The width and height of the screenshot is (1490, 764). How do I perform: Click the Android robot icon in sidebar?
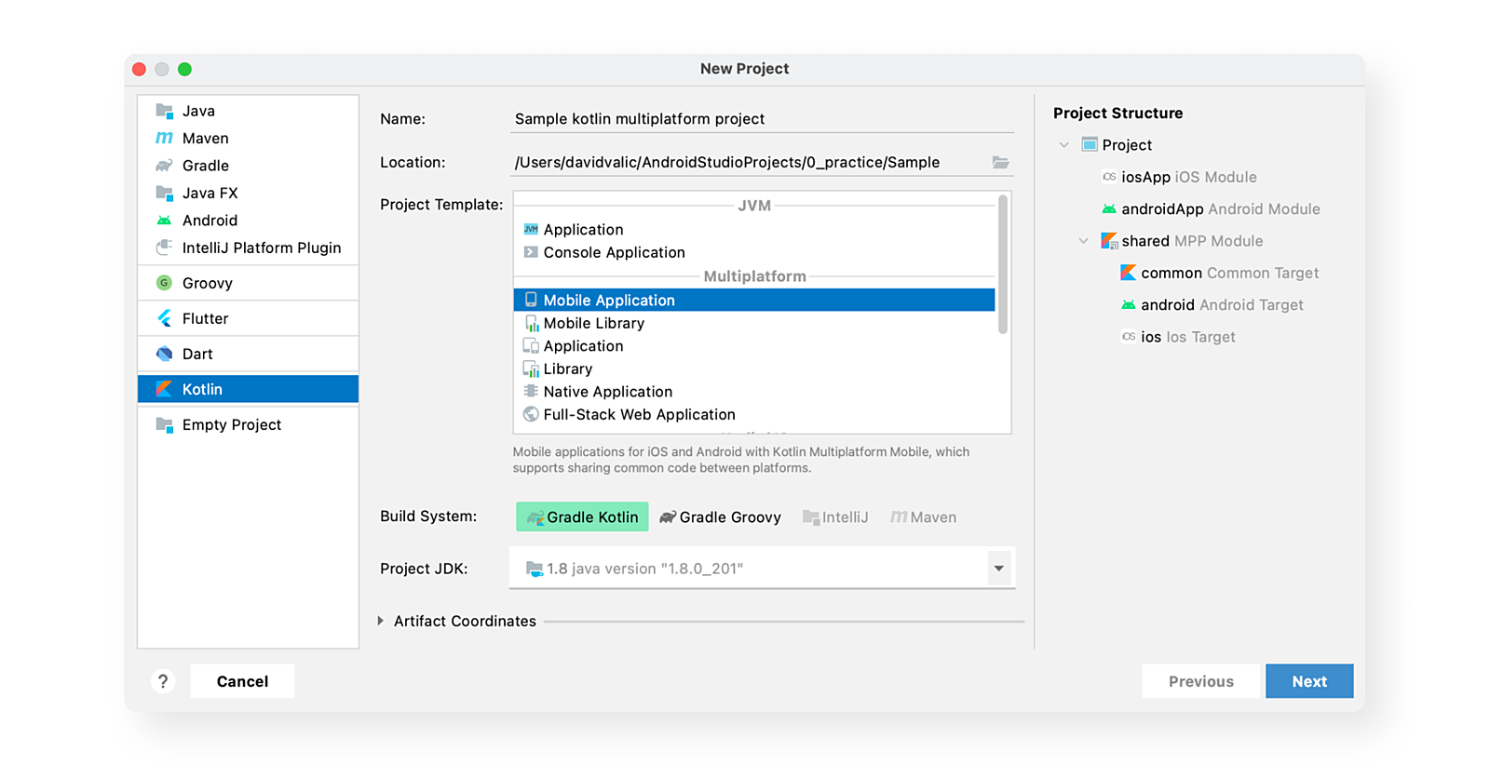pyautogui.click(x=165, y=221)
